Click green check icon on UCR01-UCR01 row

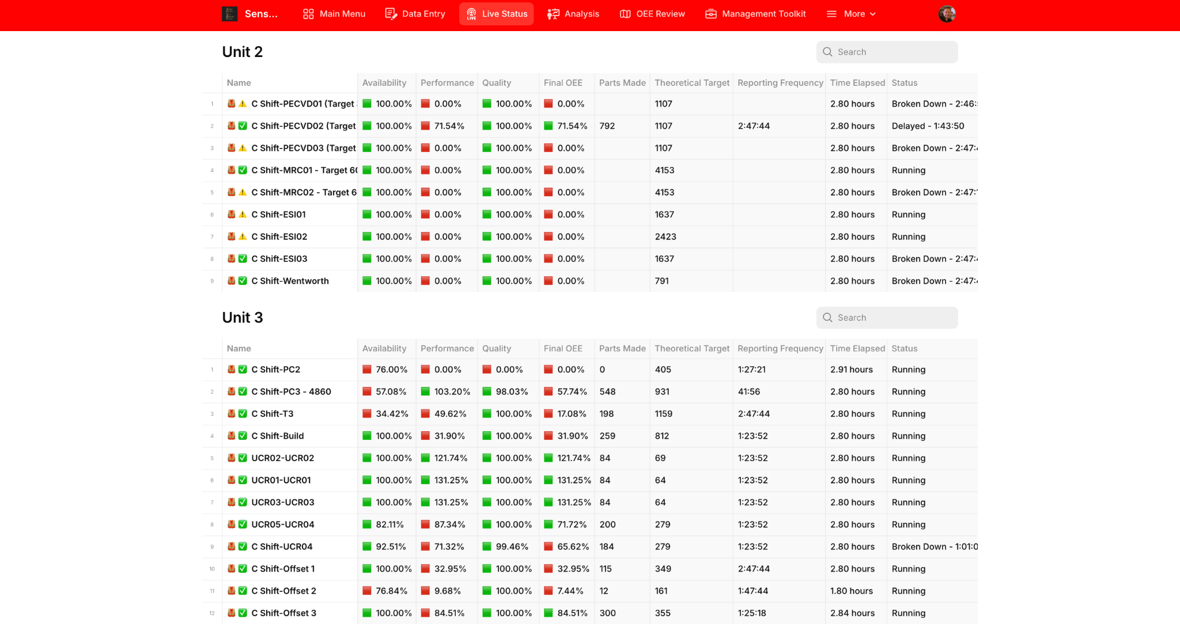coord(243,480)
